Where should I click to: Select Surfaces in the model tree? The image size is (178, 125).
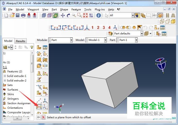point(13,90)
